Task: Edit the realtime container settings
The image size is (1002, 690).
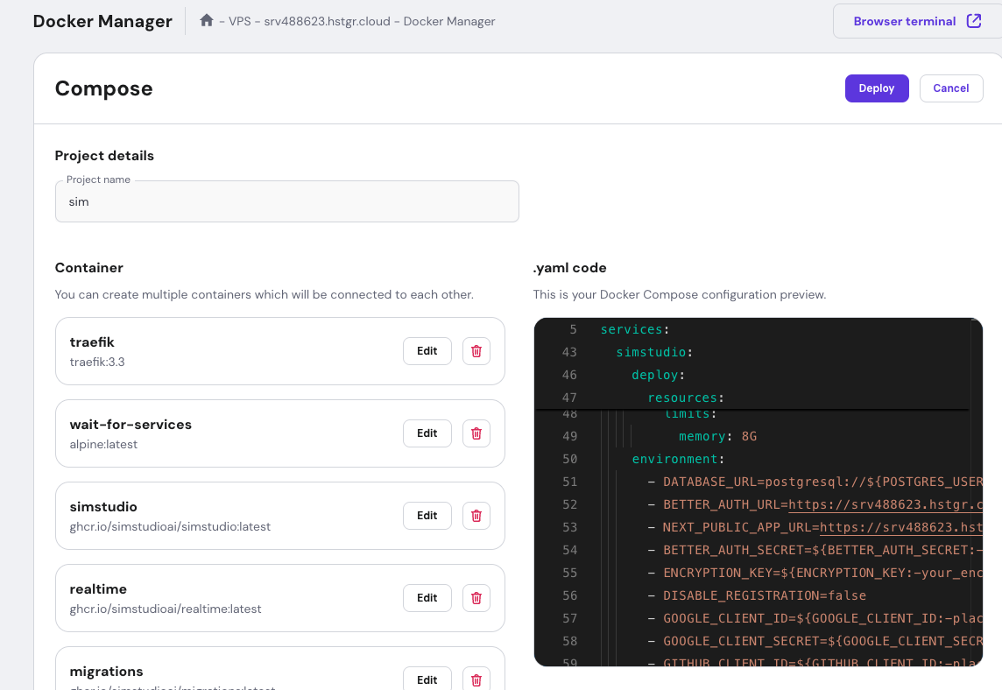Action: click(427, 598)
